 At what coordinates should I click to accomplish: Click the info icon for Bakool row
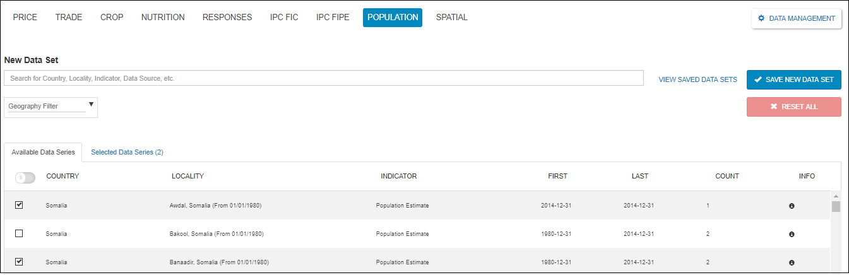tap(792, 234)
